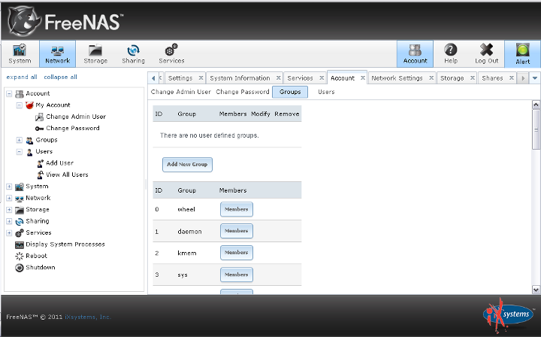Open the tab list dropdown arrow
541x337 pixels.
pos(535,78)
